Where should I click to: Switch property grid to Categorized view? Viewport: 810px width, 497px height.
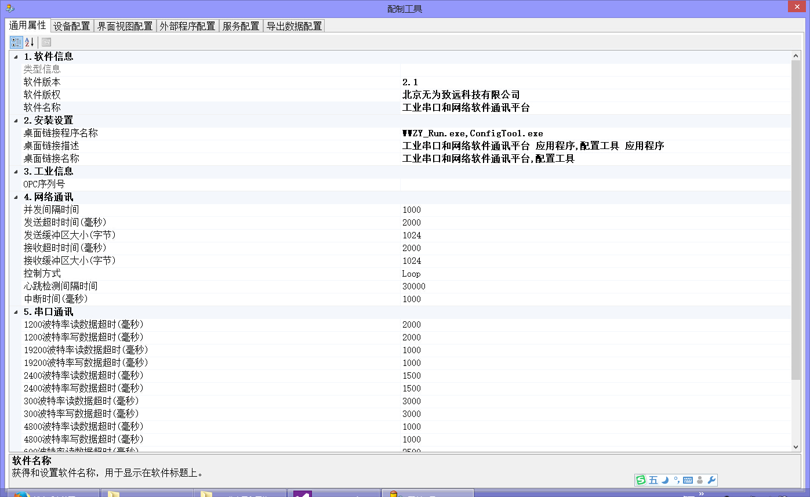tap(16, 42)
